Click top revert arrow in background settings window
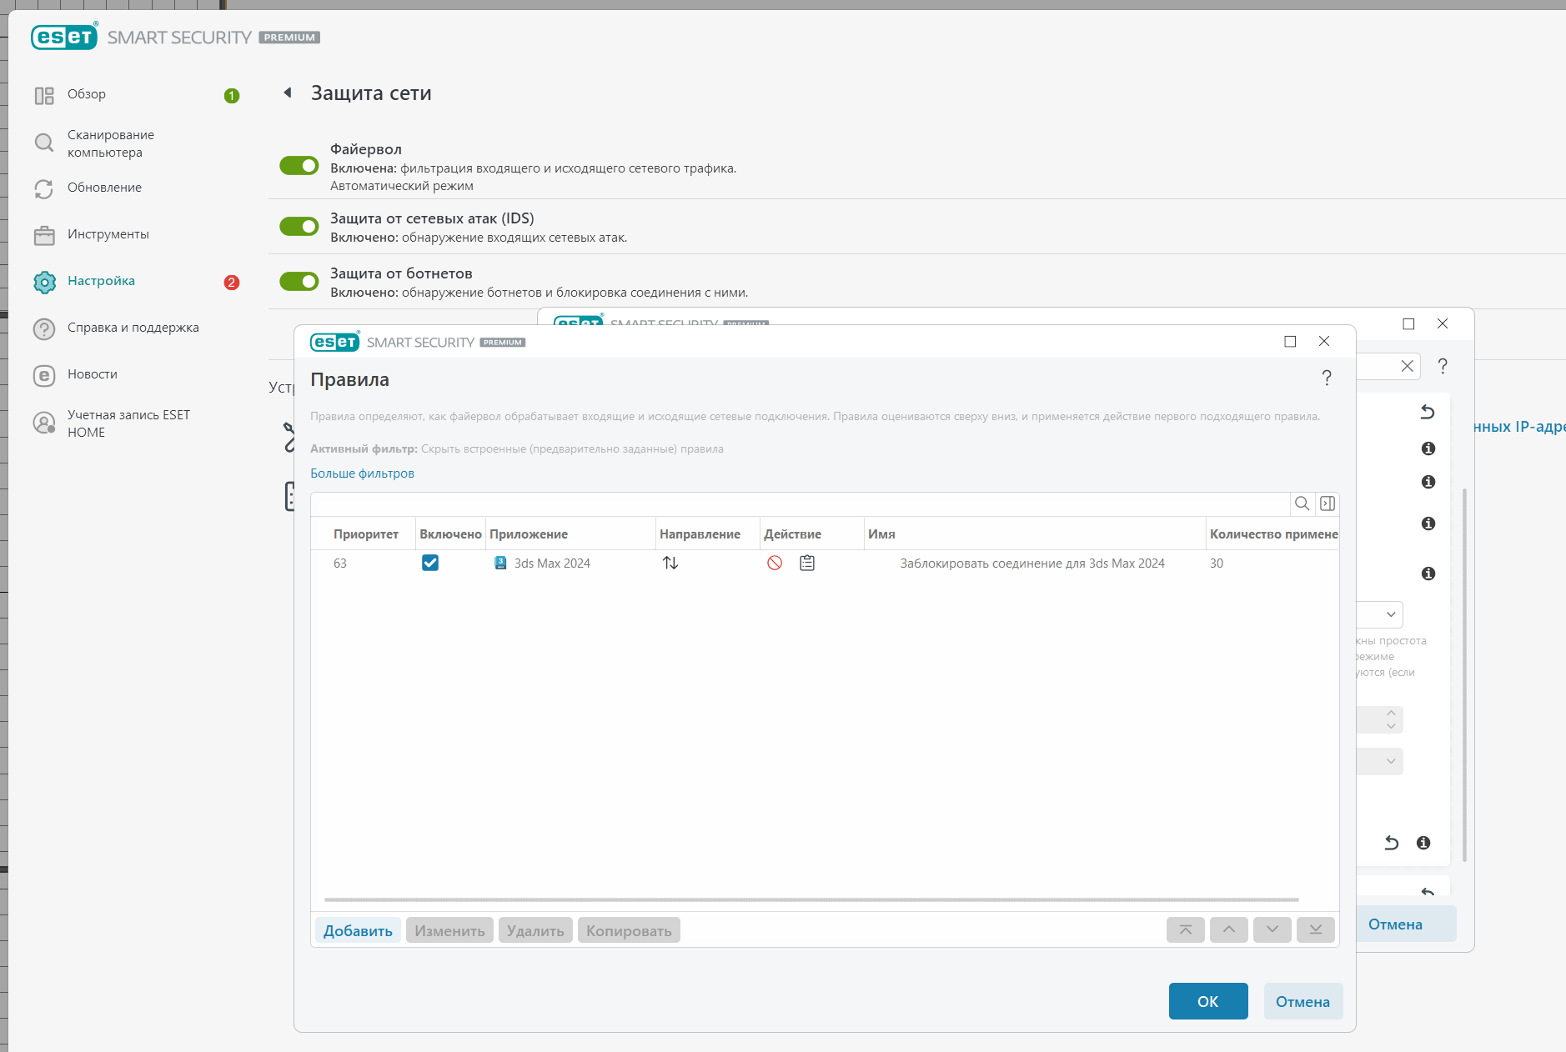This screenshot has height=1052, width=1566. click(1428, 412)
